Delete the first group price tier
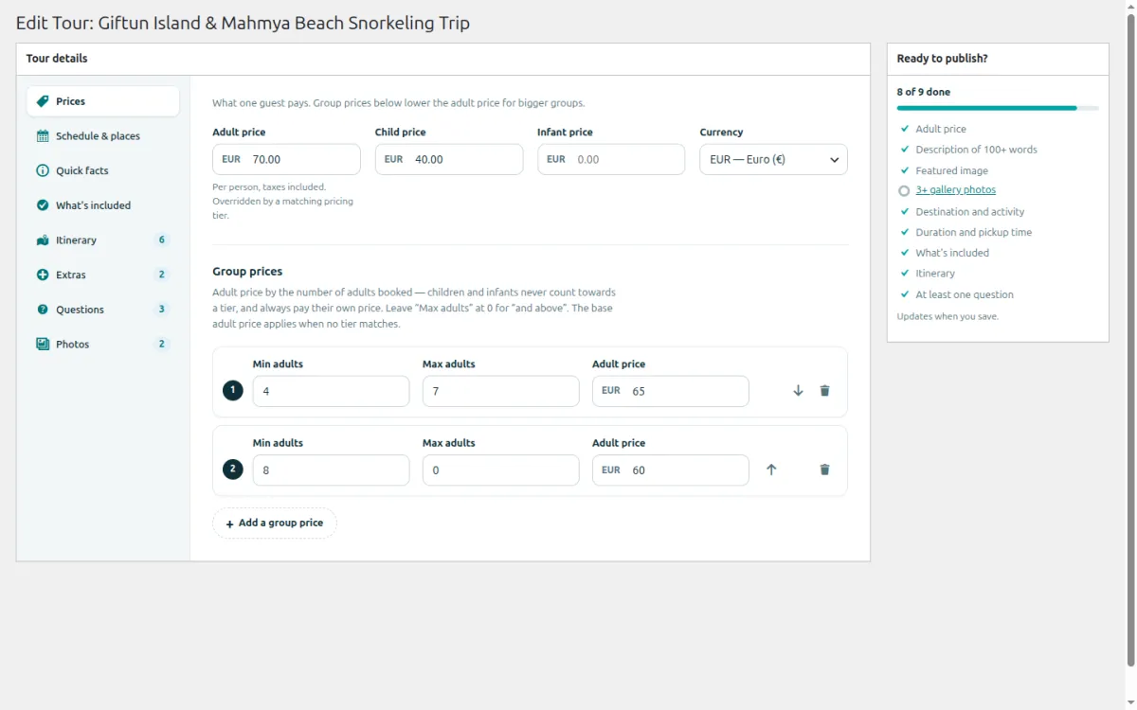Image resolution: width=1137 pixels, height=710 pixels. click(x=824, y=391)
